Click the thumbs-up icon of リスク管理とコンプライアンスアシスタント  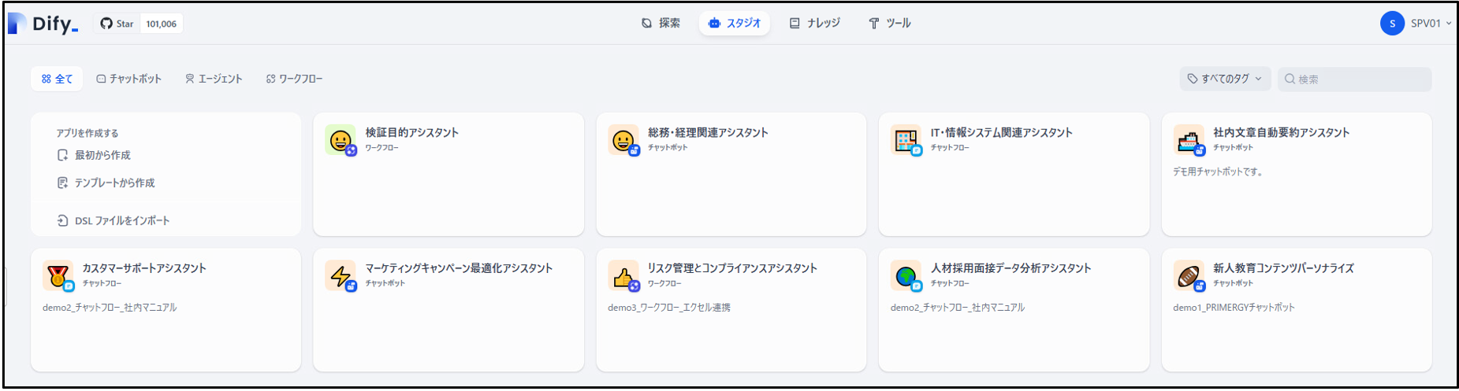(x=623, y=276)
